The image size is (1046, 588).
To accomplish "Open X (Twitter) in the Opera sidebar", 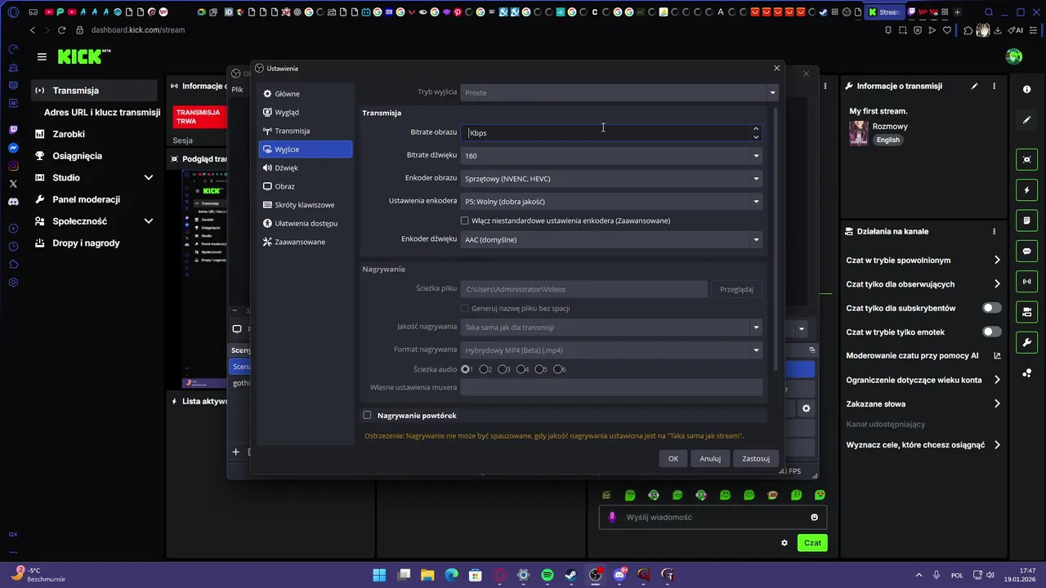I will [13, 184].
